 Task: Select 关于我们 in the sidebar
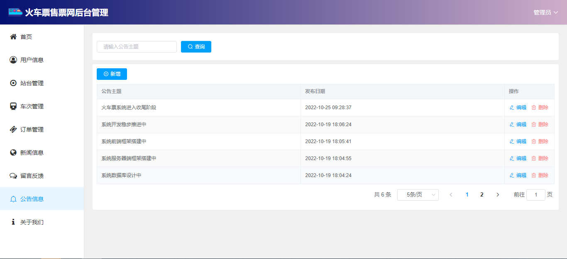pyautogui.click(x=32, y=222)
